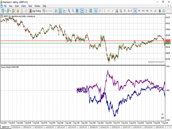Click the Algo Trading button
172x129 pixels.
click(35, 11)
